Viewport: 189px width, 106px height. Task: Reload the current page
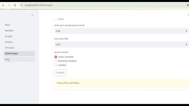tap(15, 5)
